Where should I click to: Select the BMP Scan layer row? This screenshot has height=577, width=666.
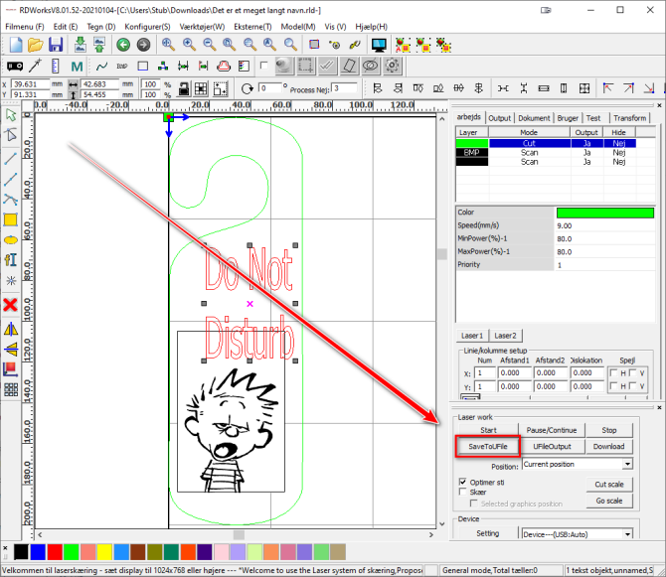(546, 152)
